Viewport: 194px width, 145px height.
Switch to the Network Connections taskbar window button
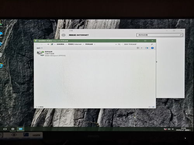coord(21,129)
